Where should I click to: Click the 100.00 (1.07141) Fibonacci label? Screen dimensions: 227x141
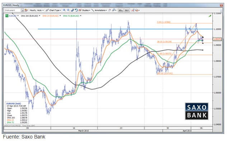165,73
